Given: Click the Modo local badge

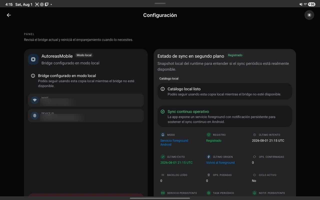Looking at the screenshot, I should tap(84, 55).
